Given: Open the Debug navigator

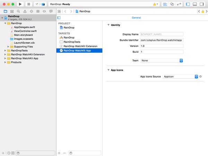Looking at the screenshot, I should click(x=38, y=11).
